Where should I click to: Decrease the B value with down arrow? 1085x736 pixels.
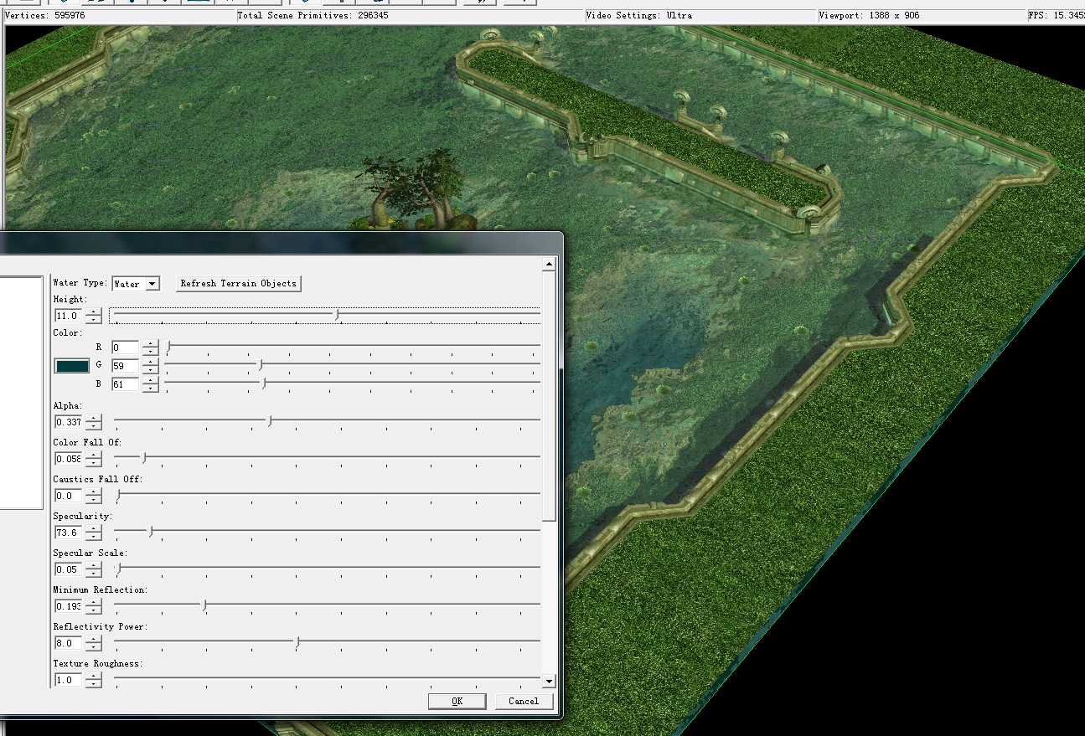(x=150, y=388)
